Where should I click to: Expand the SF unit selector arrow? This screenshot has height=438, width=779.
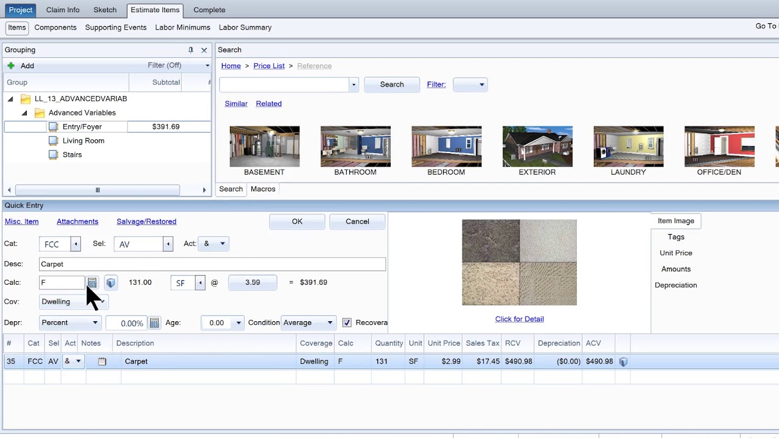tap(200, 283)
